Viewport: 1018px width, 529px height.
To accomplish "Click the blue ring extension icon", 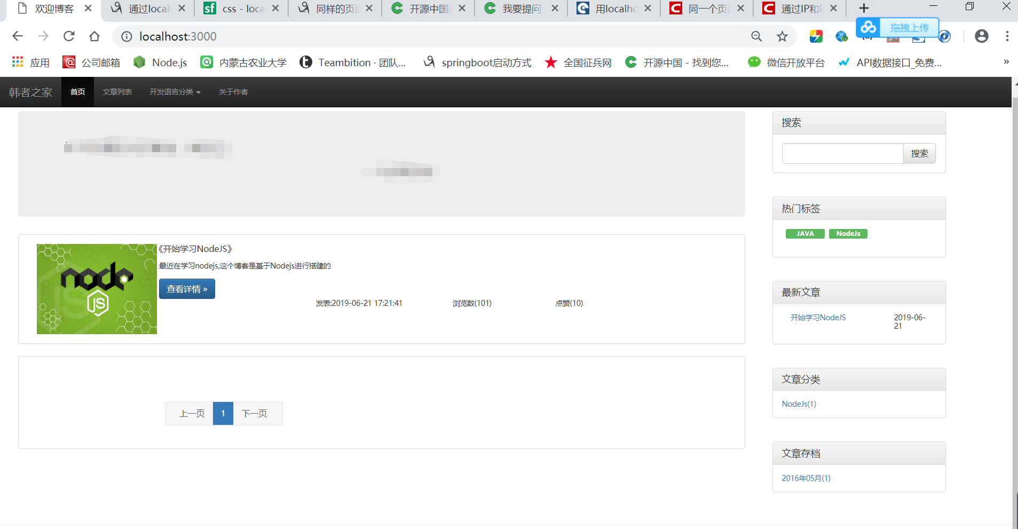I will pos(945,36).
